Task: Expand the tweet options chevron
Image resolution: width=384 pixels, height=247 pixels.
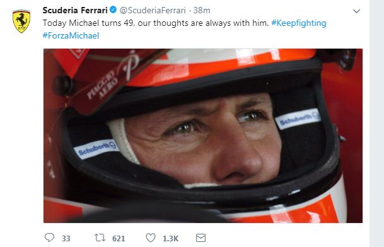Action: [356, 11]
